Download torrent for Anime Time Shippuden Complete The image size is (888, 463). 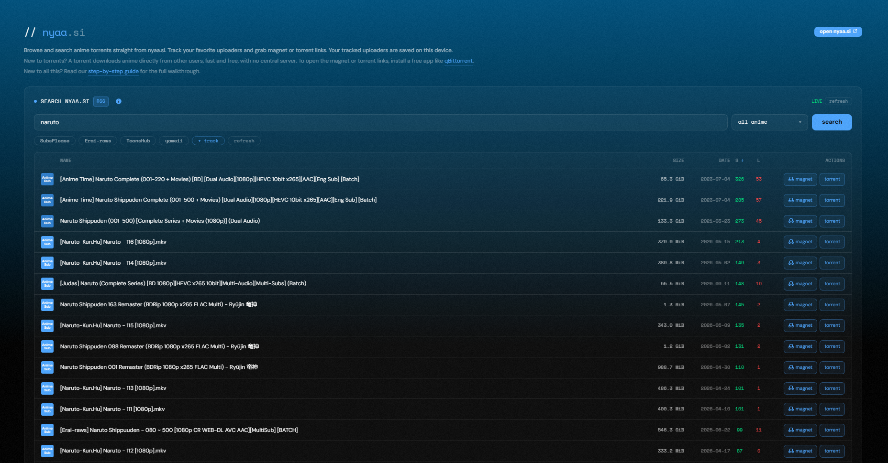coord(832,200)
